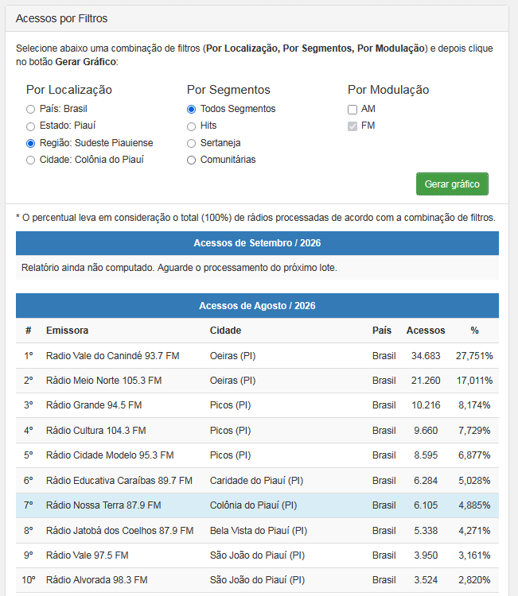Click the Acessos por Filtros panel title
518x596 pixels.
61,18
